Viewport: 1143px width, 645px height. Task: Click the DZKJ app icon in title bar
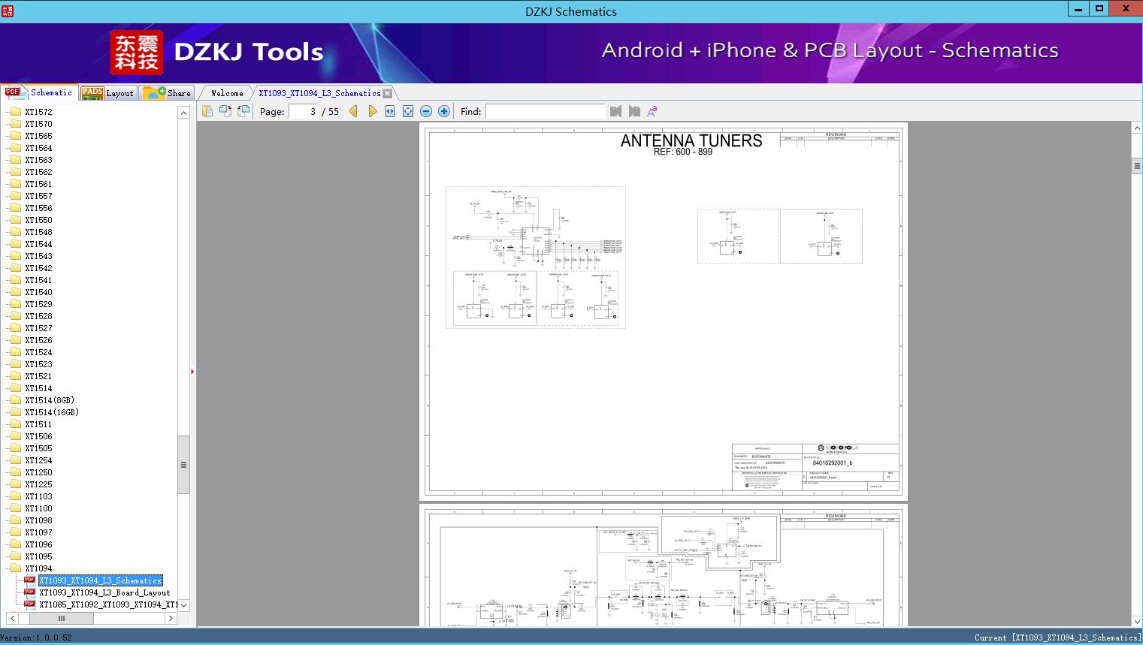tap(8, 11)
